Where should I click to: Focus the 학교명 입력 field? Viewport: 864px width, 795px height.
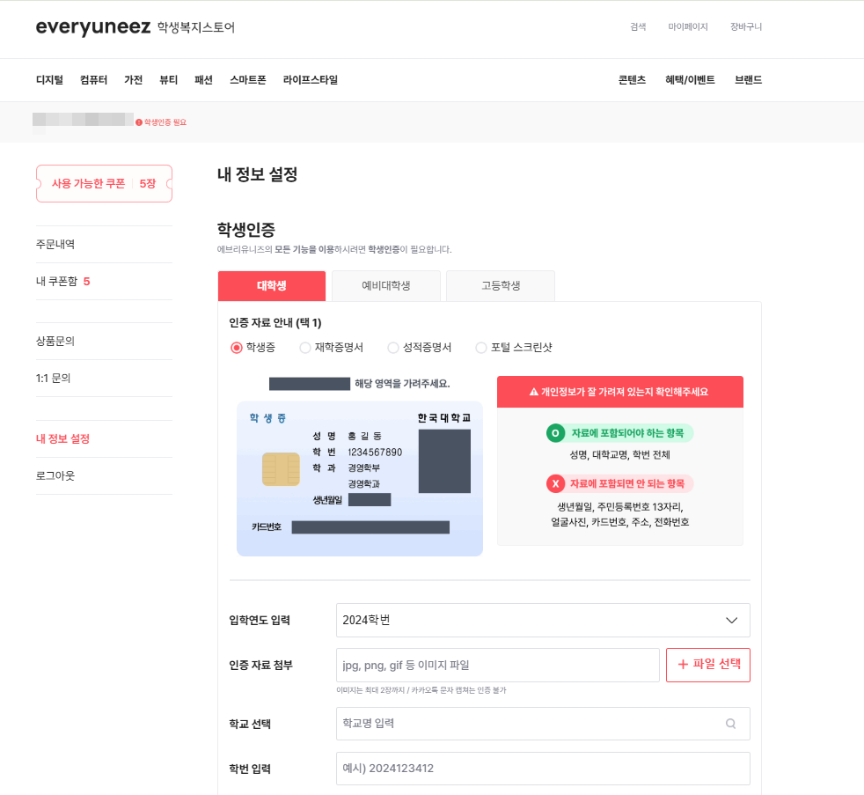[543, 724]
